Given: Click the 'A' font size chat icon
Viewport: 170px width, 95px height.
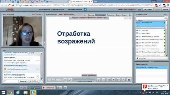Looking at the screenshot, I should [x=37, y=81].
